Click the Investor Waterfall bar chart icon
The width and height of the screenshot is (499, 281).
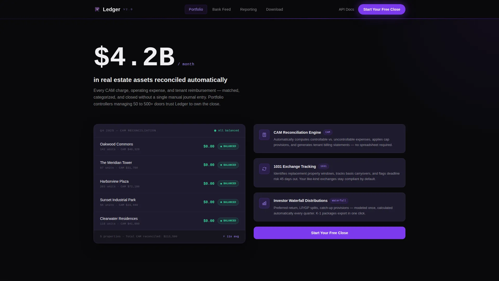point(264,203)
